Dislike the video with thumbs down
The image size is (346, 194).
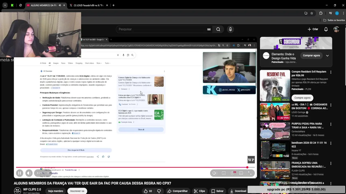(x=159, y=191)
